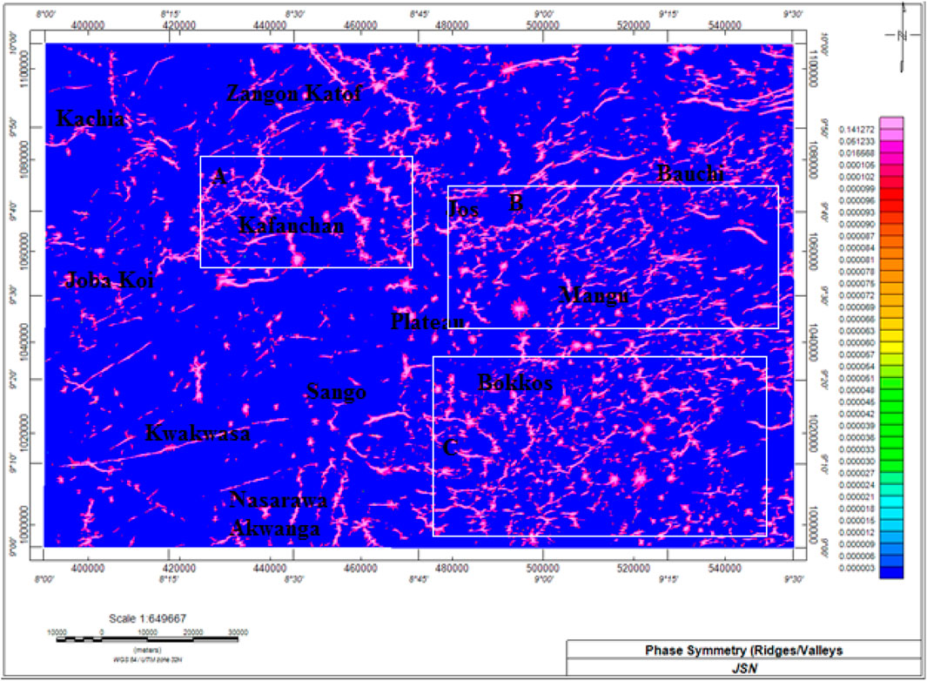Screen dimensions: 927x681
Task: Click the Bauchi label on the map
Action: click(690, 173)
